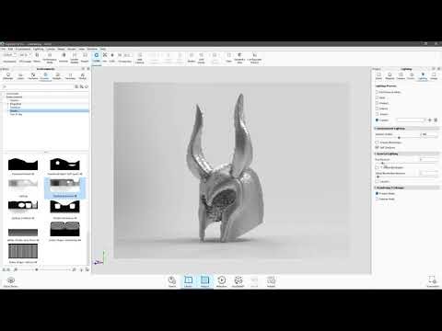
Task: Click the Perspective toolbar item
Action: 124,57
